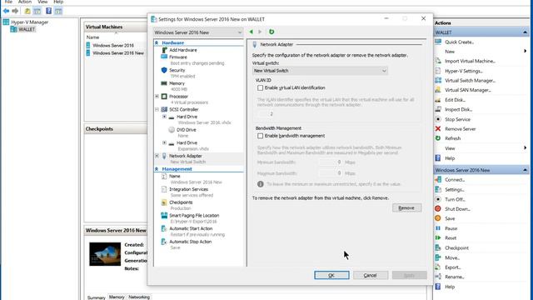Click the green Refresh icon in Settings dialog
533x300 pixels.
pos(271,32)
